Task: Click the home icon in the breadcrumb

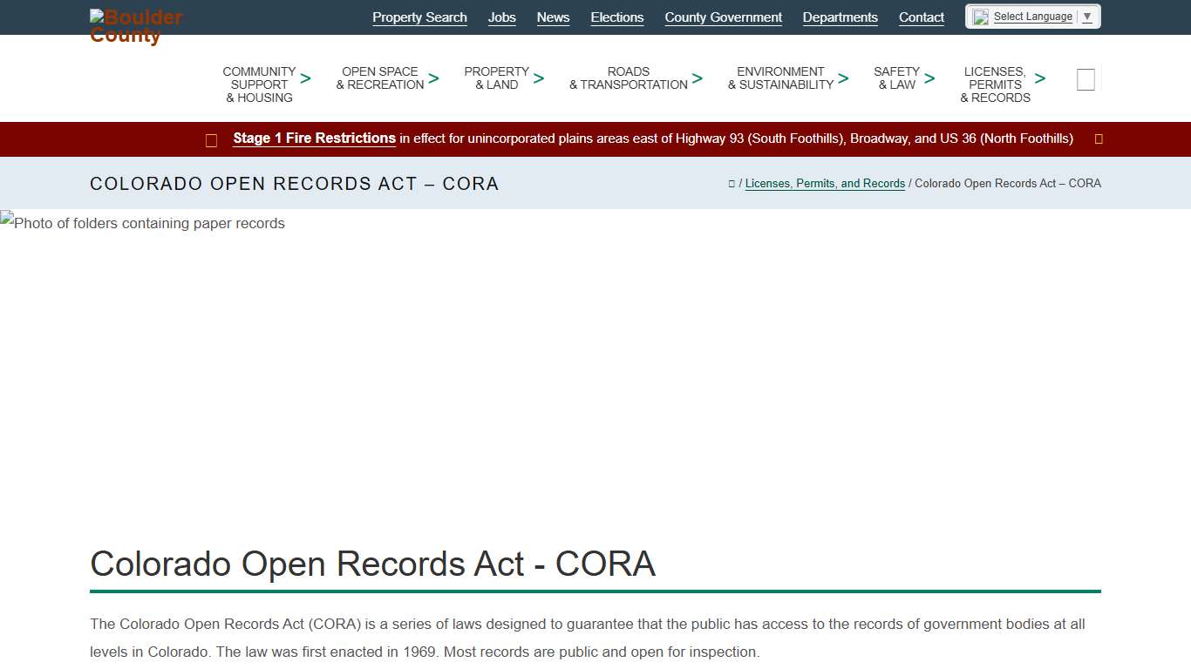Action: click(x=732, y=183)
